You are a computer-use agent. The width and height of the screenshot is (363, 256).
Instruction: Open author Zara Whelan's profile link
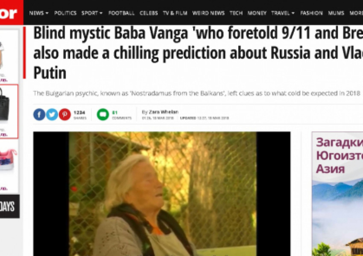click(164, 112)
